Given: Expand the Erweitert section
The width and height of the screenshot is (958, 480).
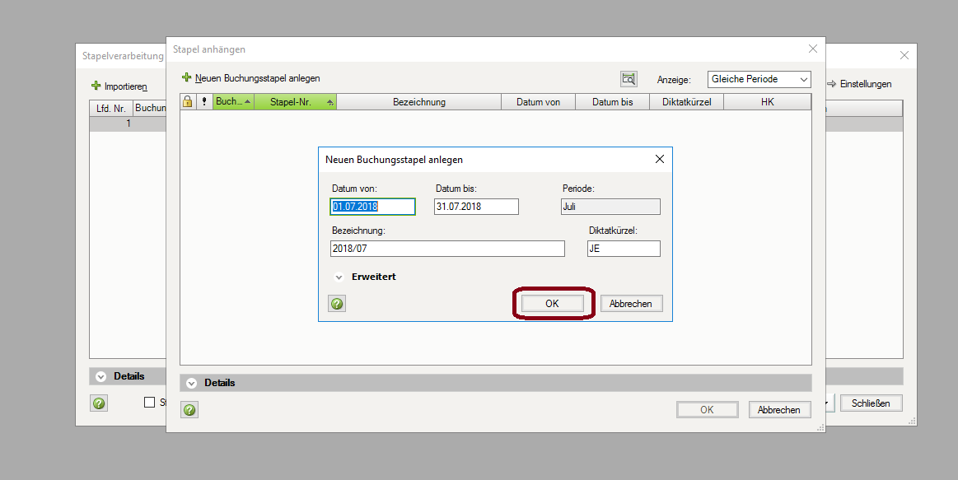Looking at the screenshot, I should [x=339, y=277].
